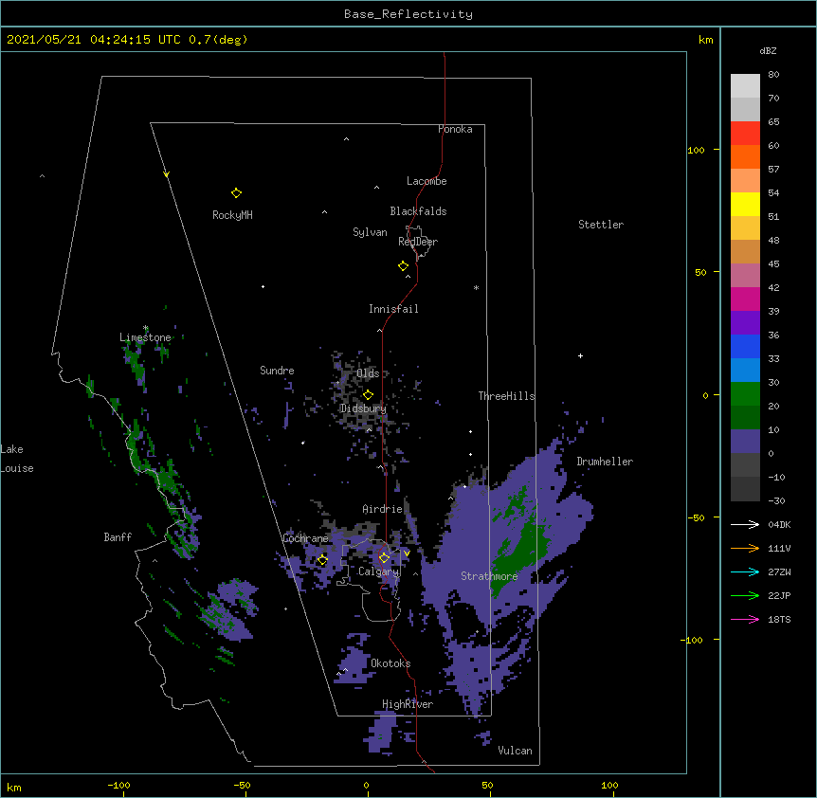Click the Louise label at left edge

click(17, 468)
